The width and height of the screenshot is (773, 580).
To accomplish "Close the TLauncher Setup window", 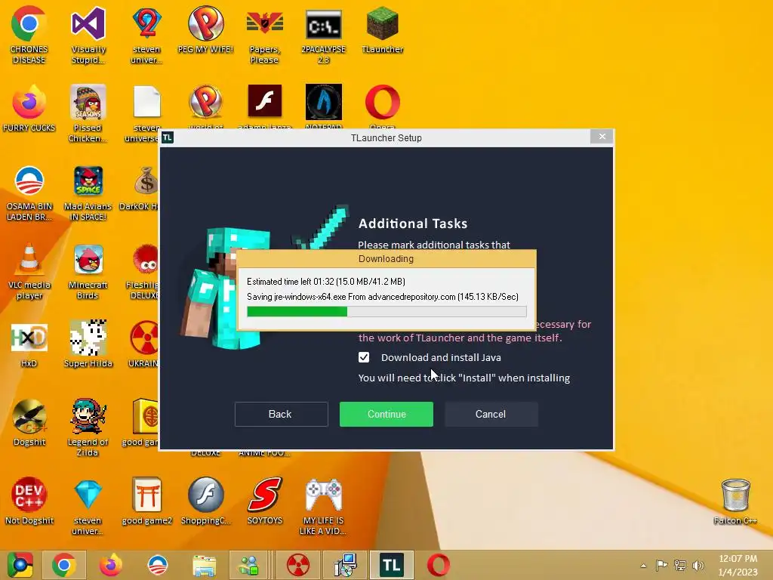I will (602, 137).
